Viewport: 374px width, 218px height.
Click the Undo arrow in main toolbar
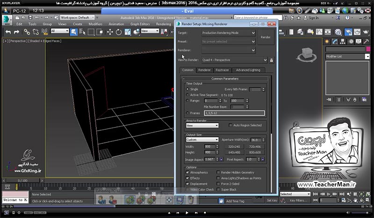pyautogui.click(x=8, y=32)
